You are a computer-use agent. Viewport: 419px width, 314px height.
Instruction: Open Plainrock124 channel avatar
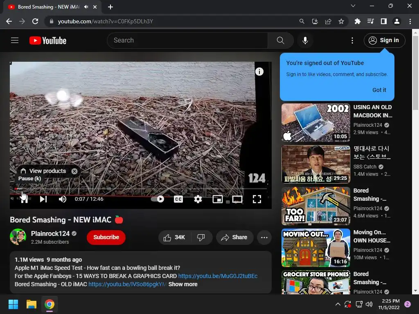tap(18, 237)
